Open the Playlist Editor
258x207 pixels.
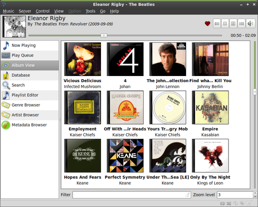29,95
